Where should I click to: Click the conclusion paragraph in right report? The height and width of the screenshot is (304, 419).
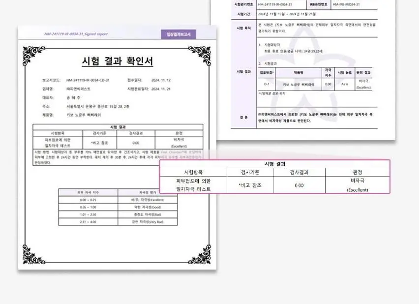[315, 118]
